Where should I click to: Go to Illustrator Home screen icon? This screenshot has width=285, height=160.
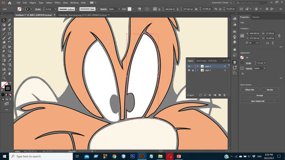coord(10,3)
